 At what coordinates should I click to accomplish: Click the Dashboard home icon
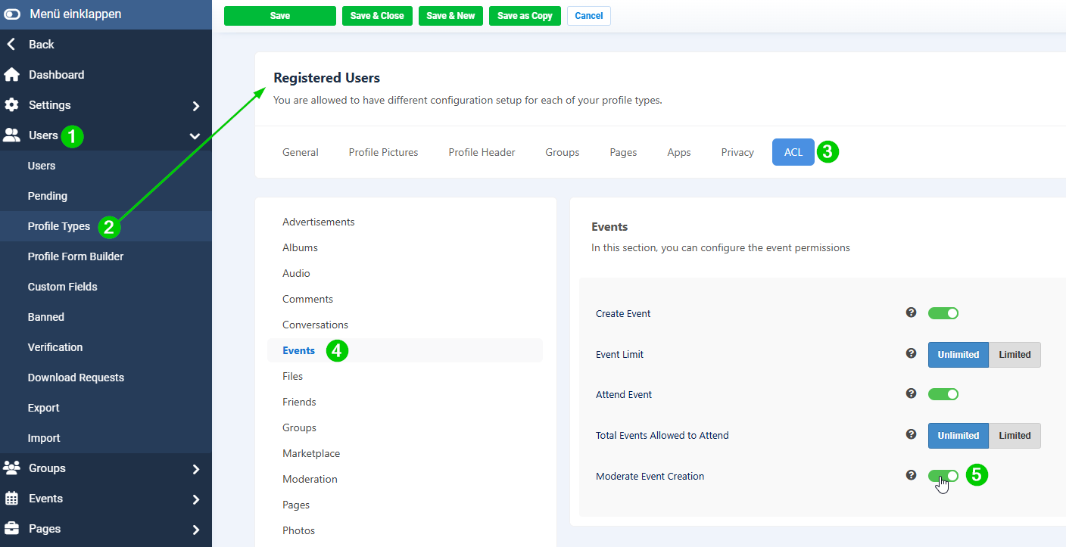(x=12, y=75)
